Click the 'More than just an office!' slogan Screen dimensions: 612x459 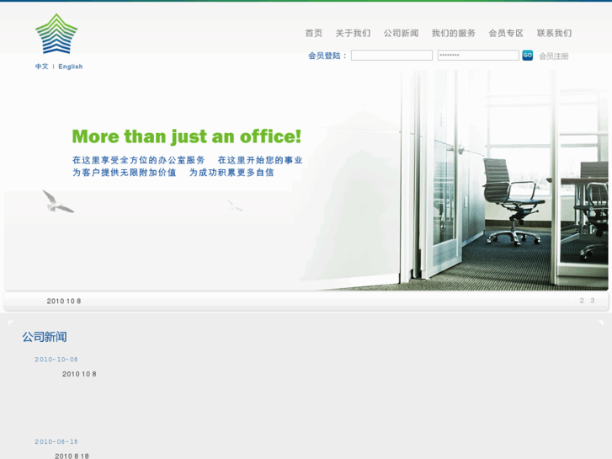click(187, 137)
